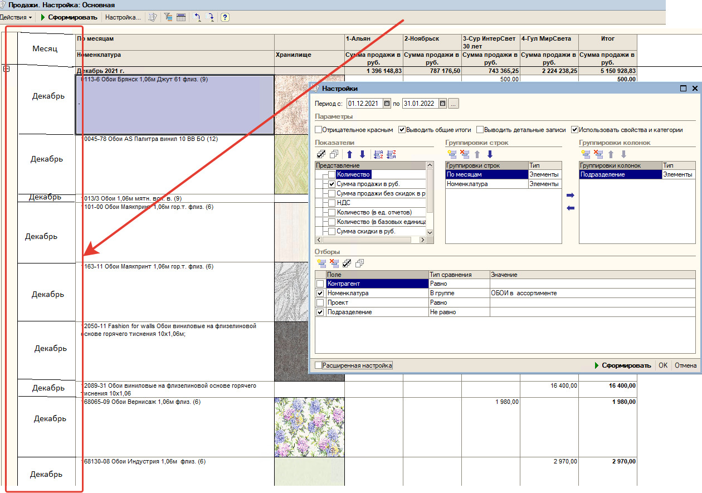Click the filter icon in main toolbar
This screenshot has height=493, width=702.
click(168, 17)
